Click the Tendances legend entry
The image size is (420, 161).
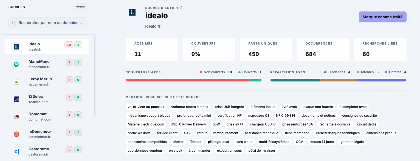(x=337, y=72)
